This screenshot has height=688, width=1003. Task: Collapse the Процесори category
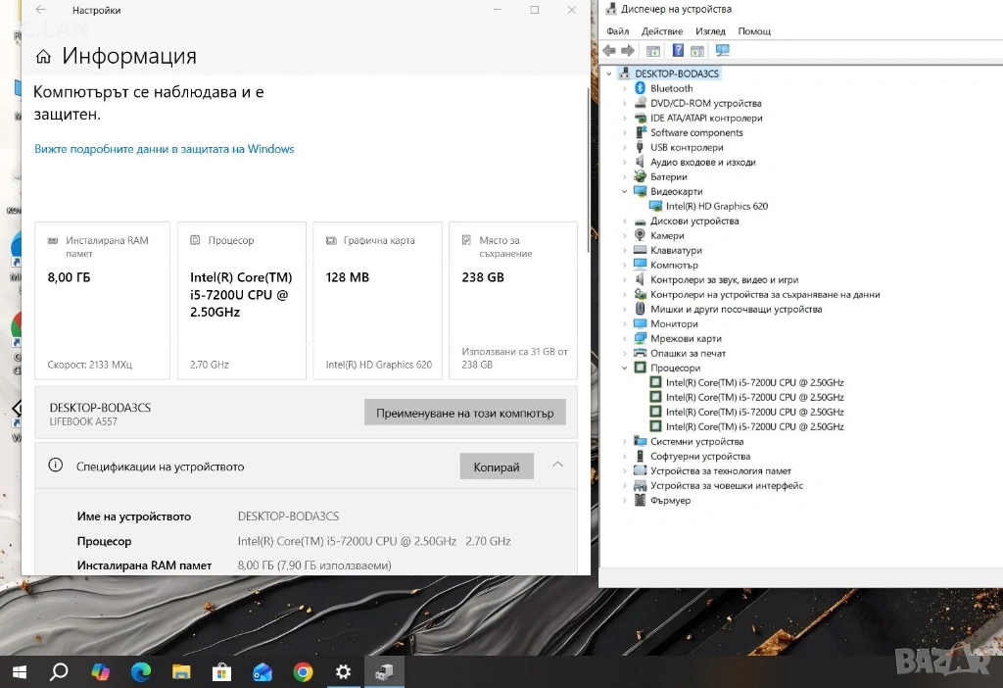coord(625,369)
